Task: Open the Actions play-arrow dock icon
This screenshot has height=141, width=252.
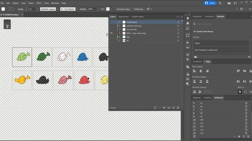Action: pos(187,43)
